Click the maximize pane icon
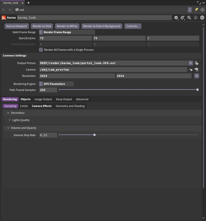 pyautogui.click(x=199, y=3)
